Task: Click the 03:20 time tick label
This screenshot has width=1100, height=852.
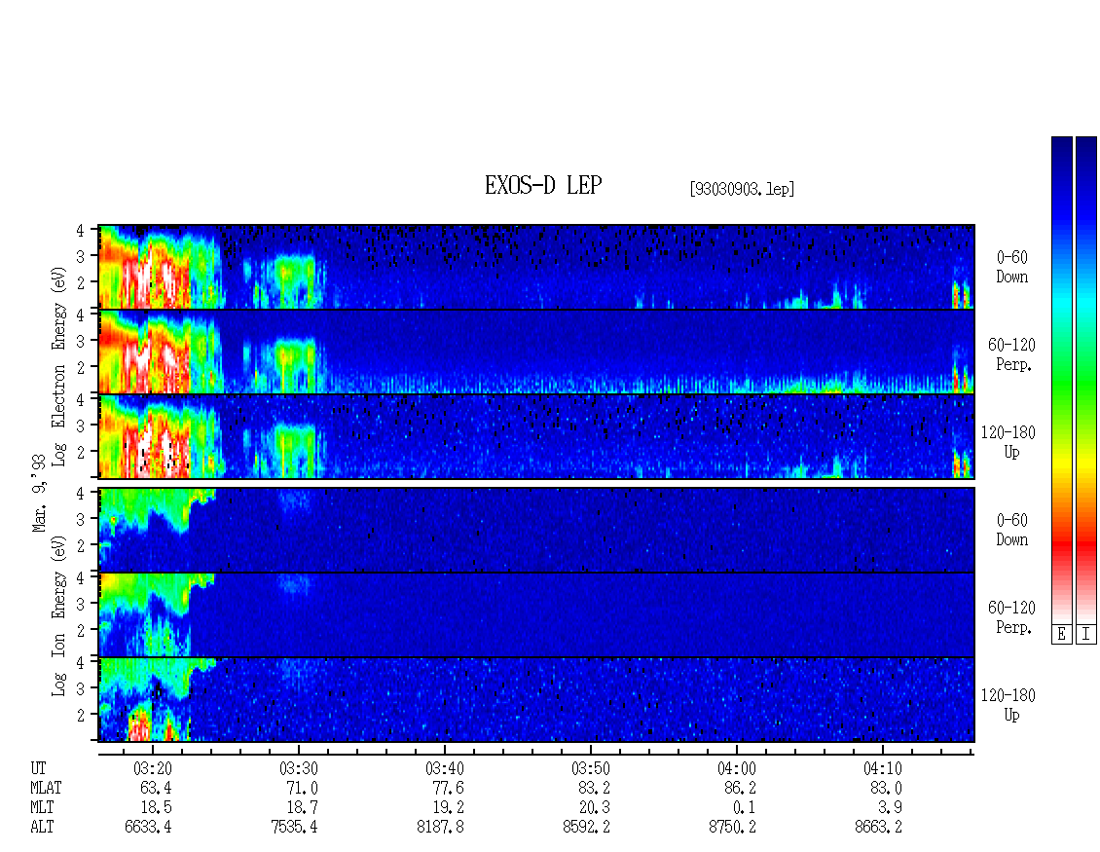Action: pyautogui.click(x=153, y=768)
